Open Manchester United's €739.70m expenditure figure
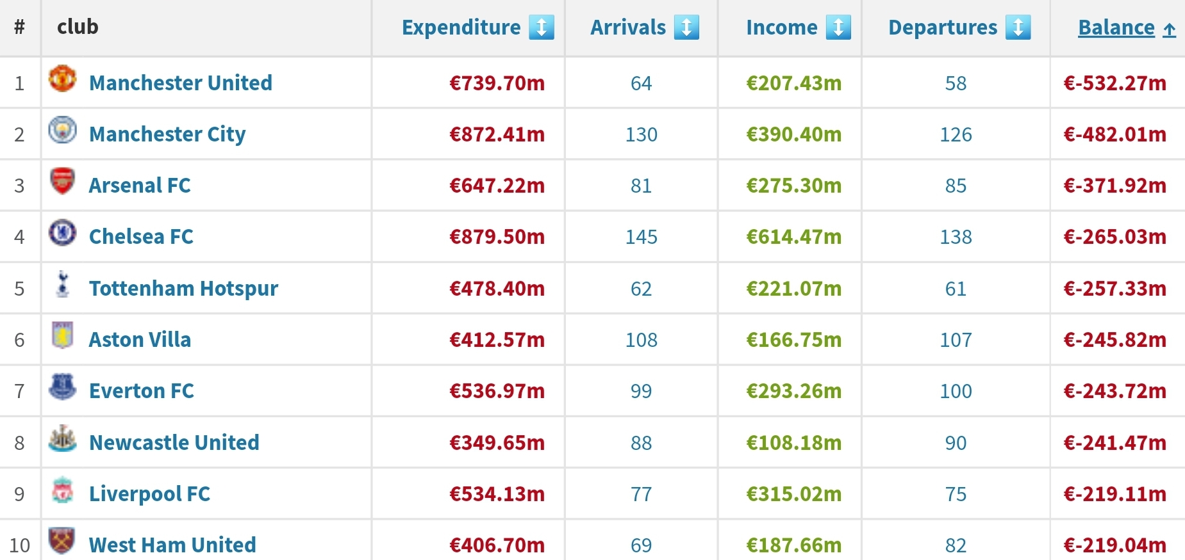1185x560 pixels. [x=497, y=83]
